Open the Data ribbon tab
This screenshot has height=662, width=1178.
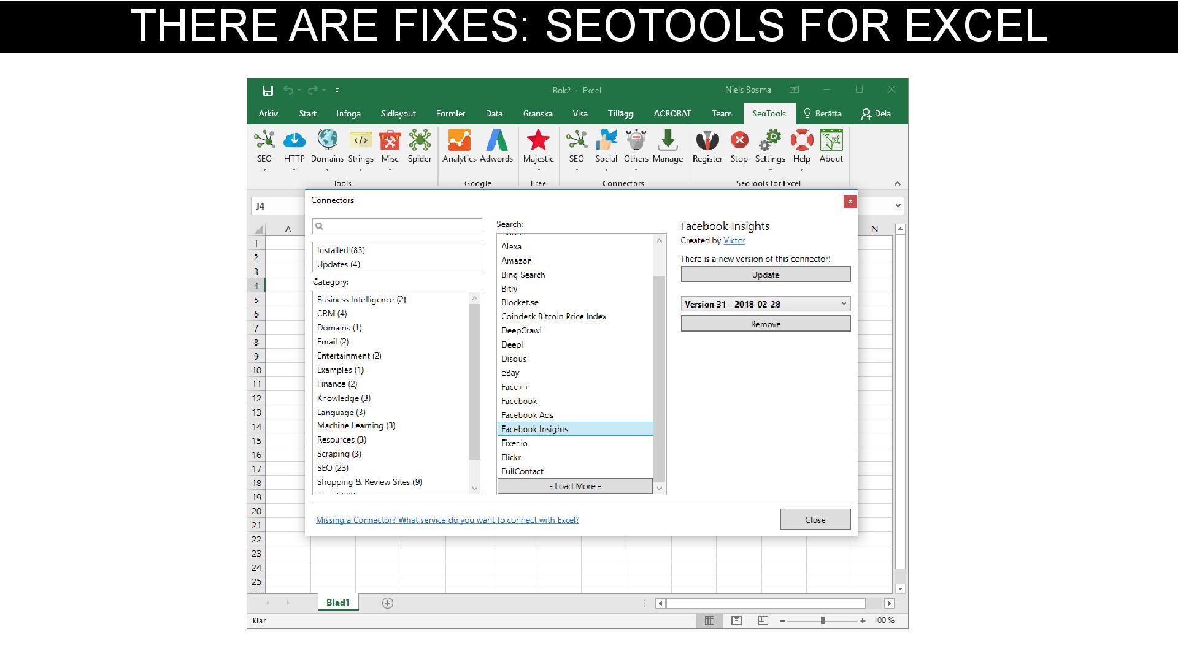point(494,113)
